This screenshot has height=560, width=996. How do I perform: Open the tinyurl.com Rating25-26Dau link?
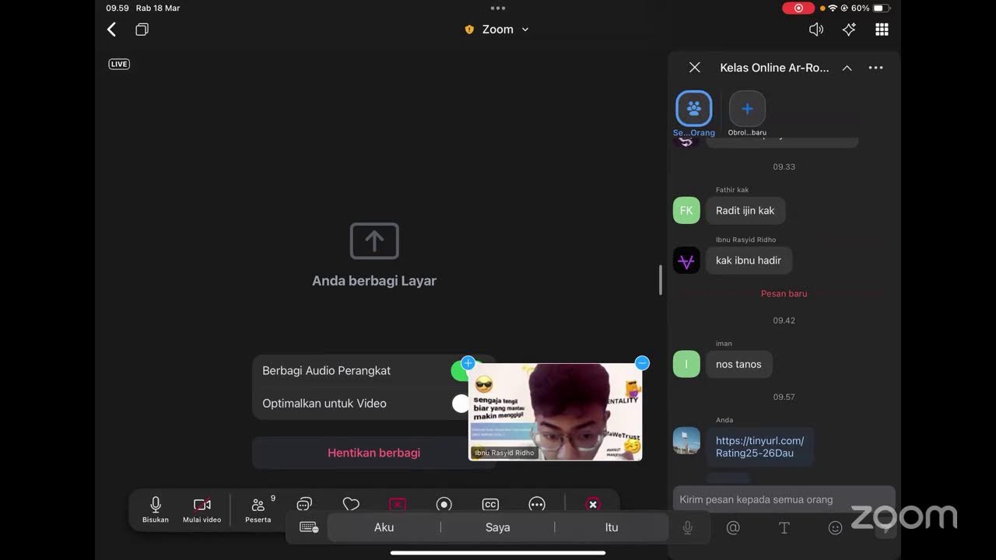click(760, 446)
